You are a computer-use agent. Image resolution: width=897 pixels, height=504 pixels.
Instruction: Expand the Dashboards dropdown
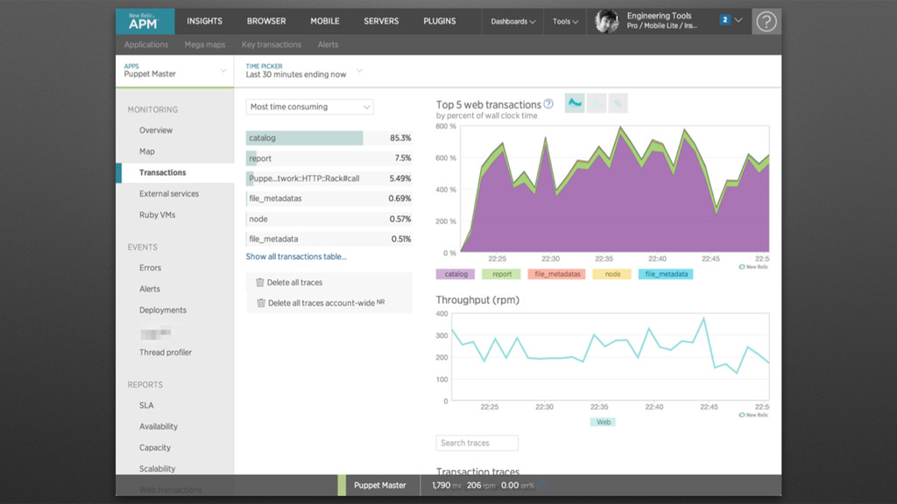[512, 22]
